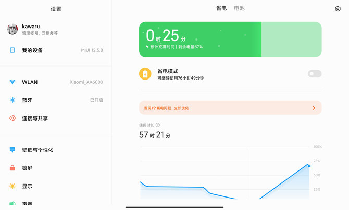This screenshot has width=349, height=210.
Task: Open 锁屏 settings entry
Action: [56, 168]
